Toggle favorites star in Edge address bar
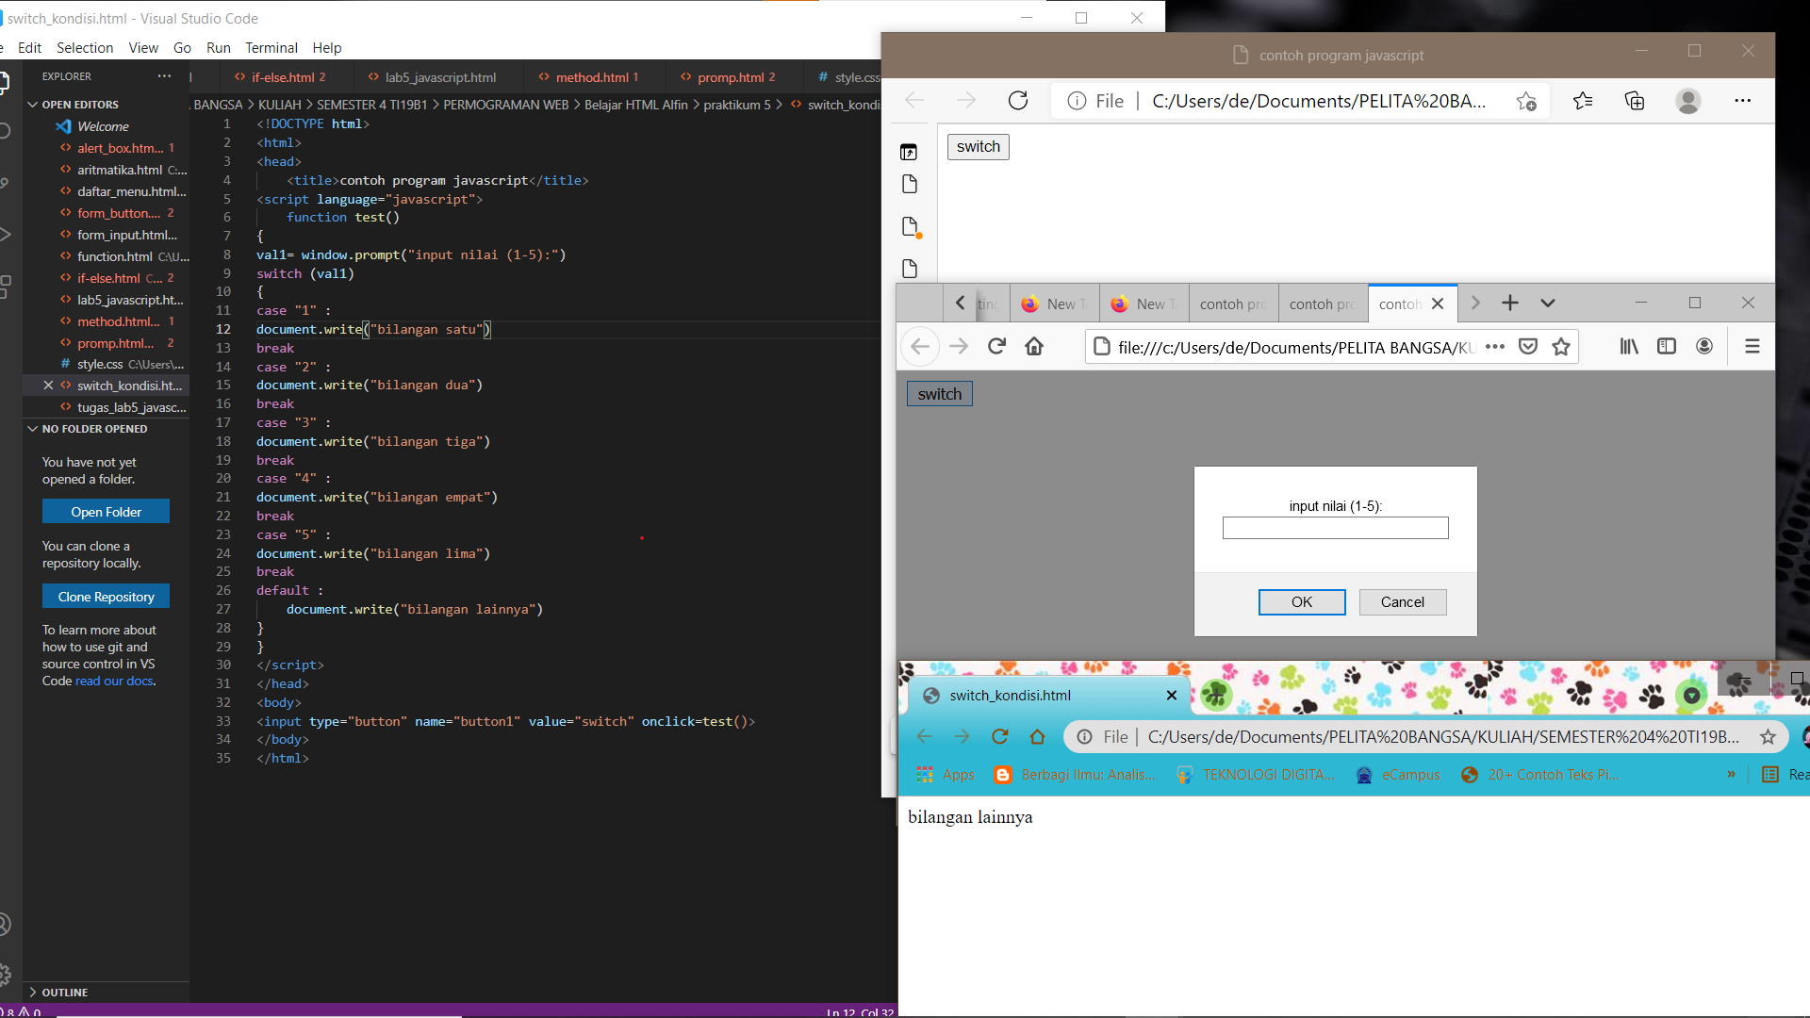Viewport: 1810px width, 1018px height. tap(1527, 101)
